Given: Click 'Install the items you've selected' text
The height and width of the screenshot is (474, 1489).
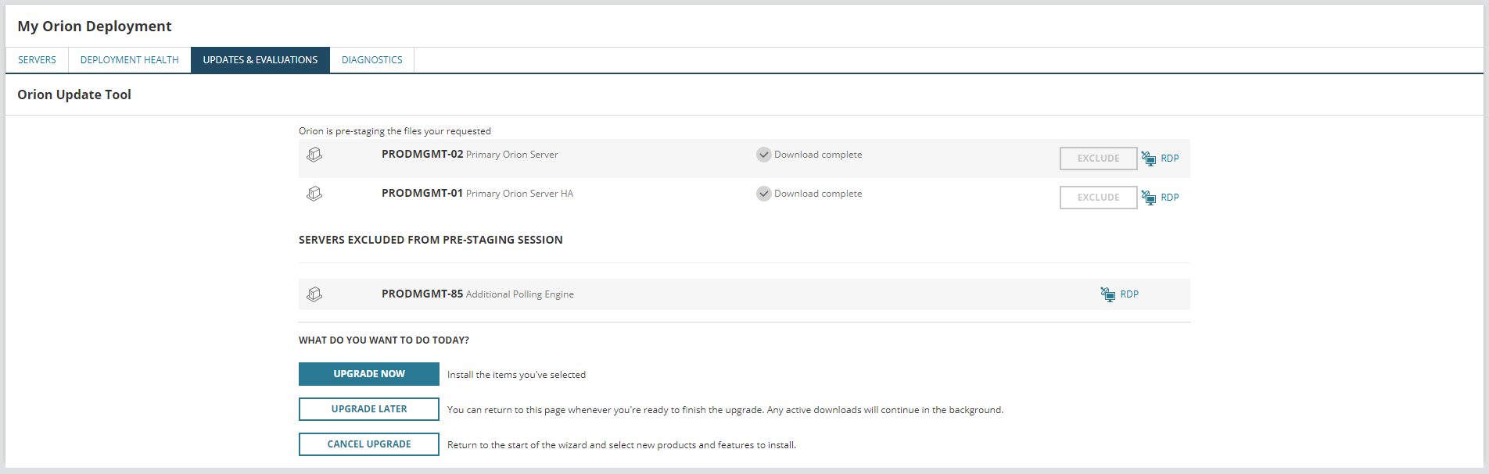Looking at the screenshot, I should [516, 375].
